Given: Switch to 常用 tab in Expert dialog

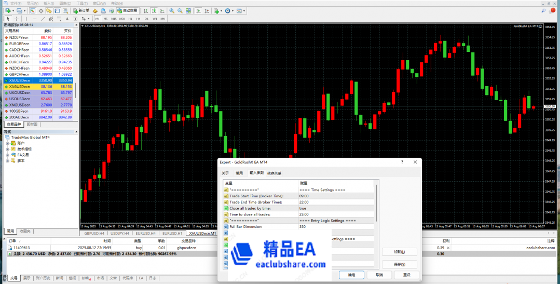Looking at the screenshot, I should 239,173.
